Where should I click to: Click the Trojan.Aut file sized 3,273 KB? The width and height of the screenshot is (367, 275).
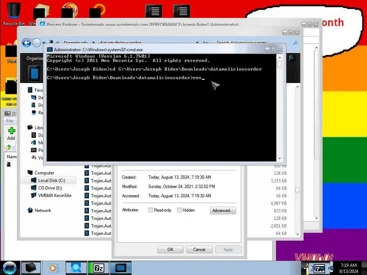click(98, 181)
